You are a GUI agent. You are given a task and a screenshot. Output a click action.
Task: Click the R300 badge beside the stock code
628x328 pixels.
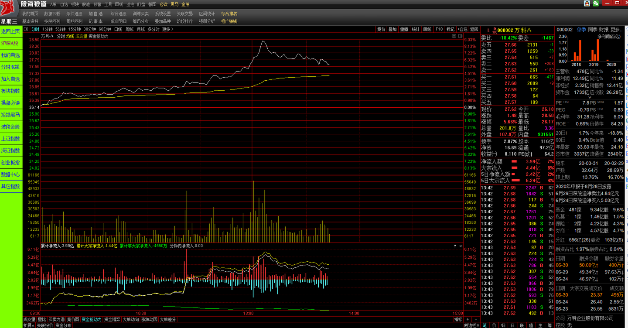(495, 30)
